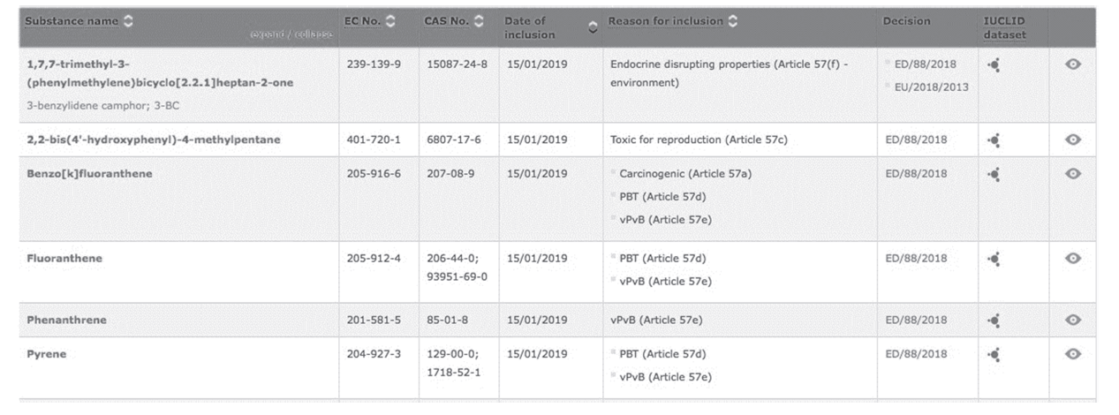Click the eye icon in the Fluoranthene row
Image resolution: width=1119 pixels, height=415 pixels.
pos(1073,259)
